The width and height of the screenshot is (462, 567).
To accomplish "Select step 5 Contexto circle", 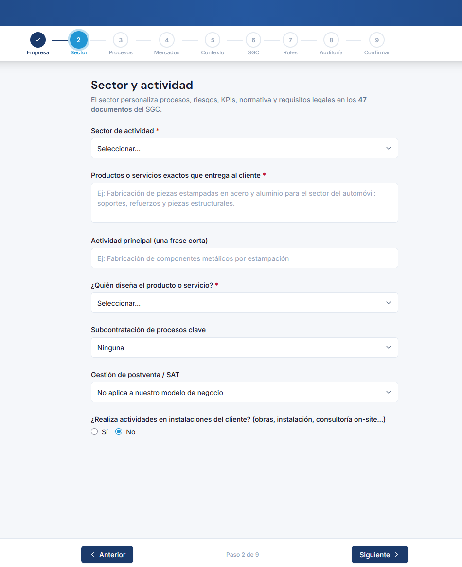I will coord(213,40).
